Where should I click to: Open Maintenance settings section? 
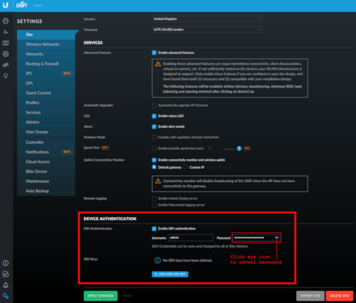click(46, 181)
